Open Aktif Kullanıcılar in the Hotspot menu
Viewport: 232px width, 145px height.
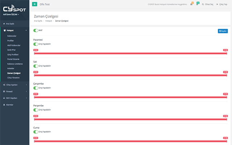pyautogui.click(x=14, y=45)
